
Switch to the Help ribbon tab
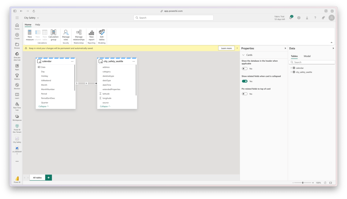[38, 25]
